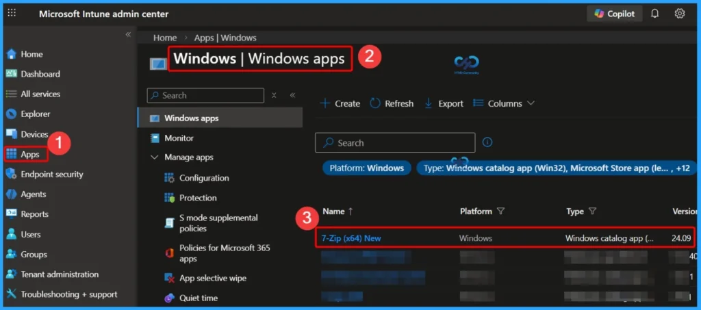Refresh the Windows apps list
This screenshot has width=701, height=310.
point(392,103)
